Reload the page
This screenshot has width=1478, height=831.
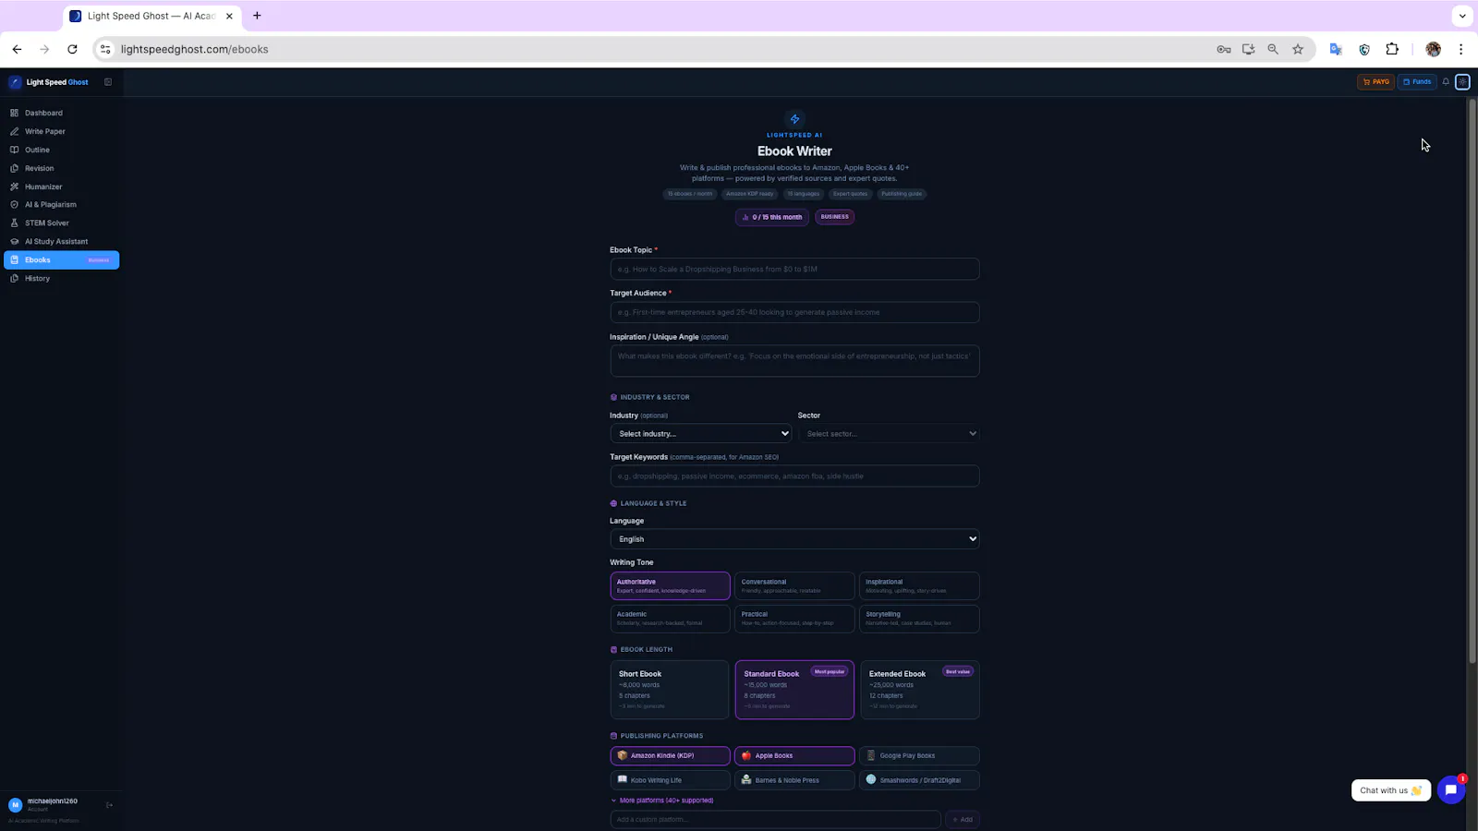tap(72, 50)
